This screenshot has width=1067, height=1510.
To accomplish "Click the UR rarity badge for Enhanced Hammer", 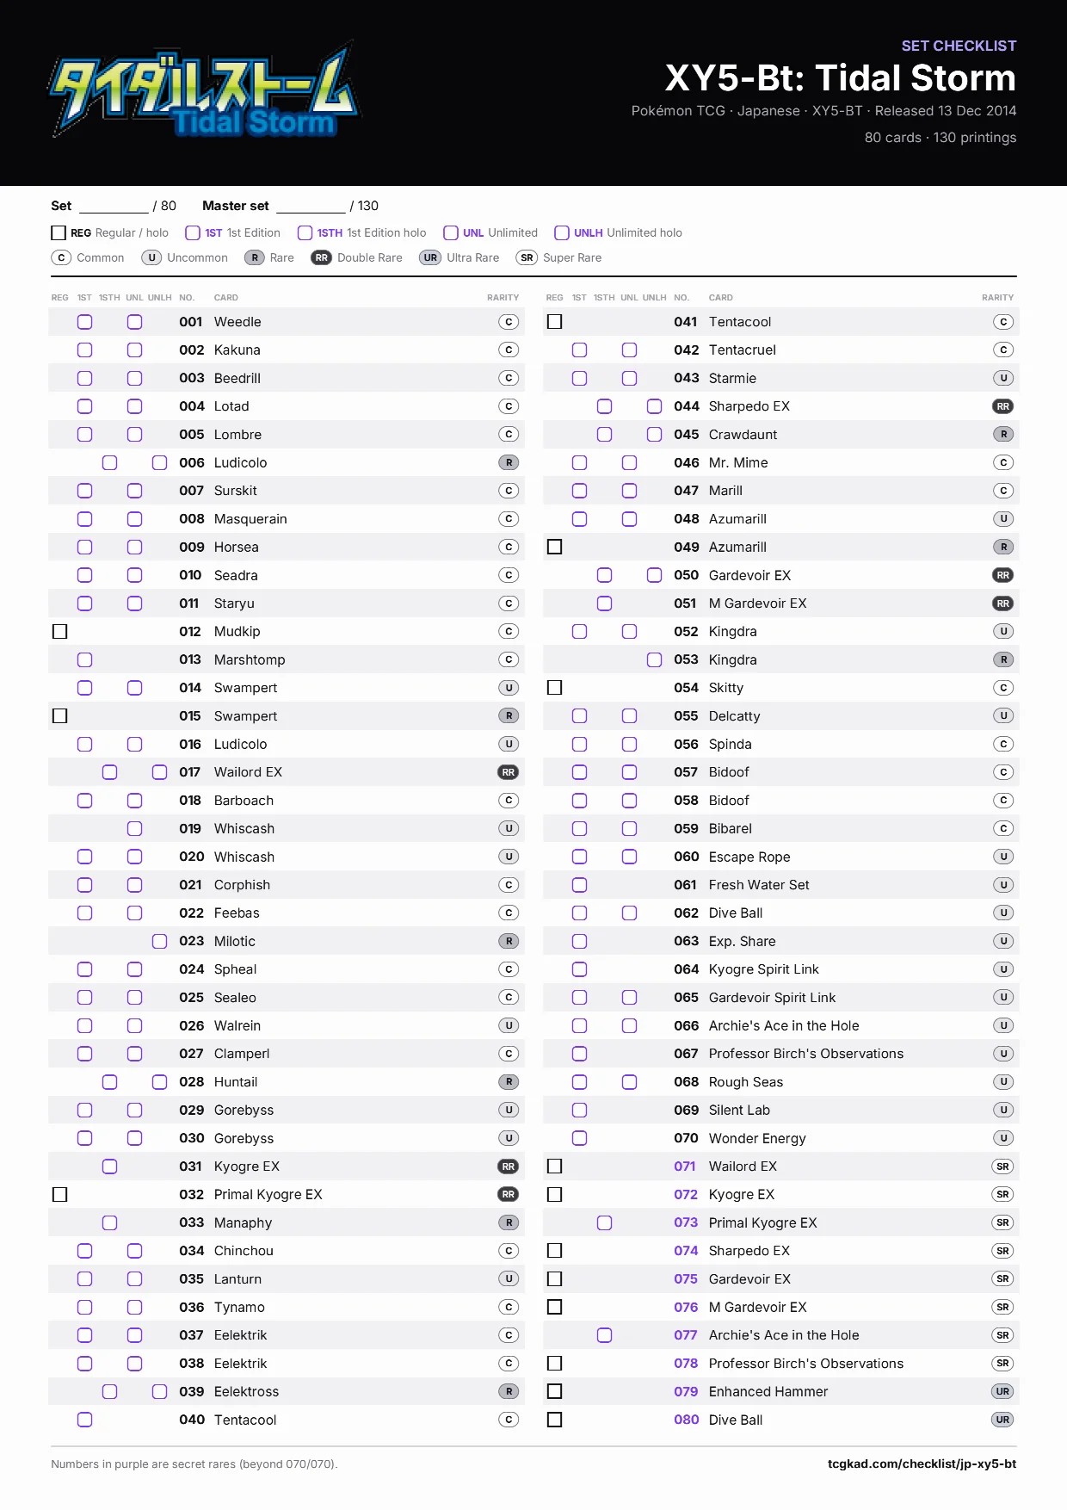I will tap(1002, 1391).
